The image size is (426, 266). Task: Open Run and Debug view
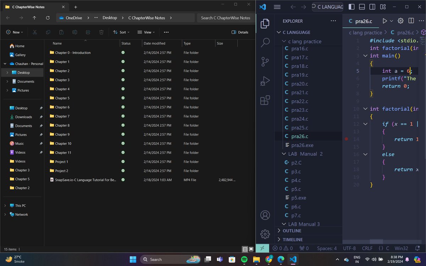tap(265, 81)
